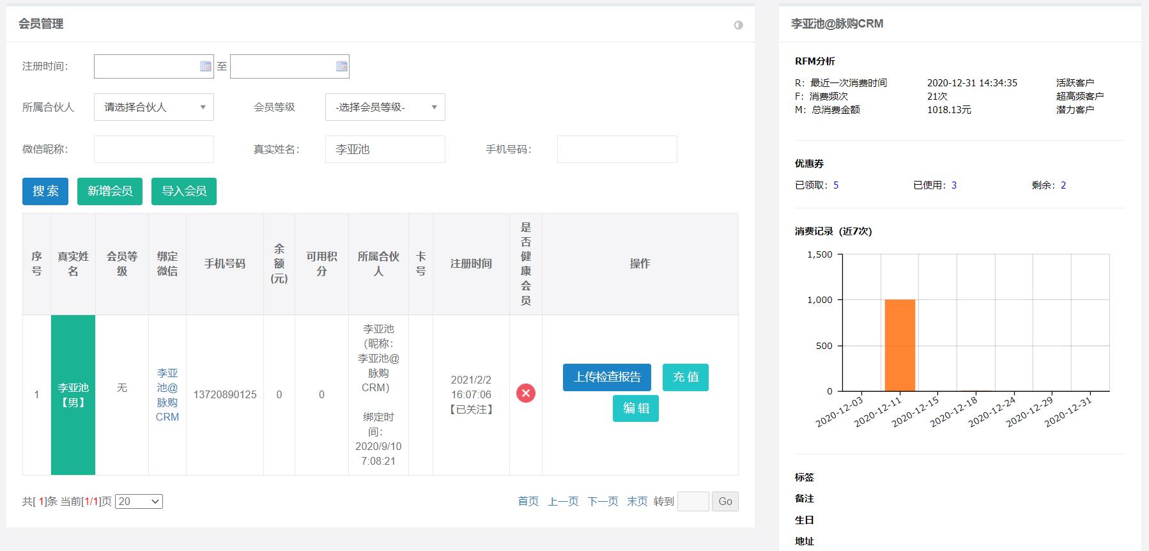The height and width of the screenshot is (551, 1149).
Task: Click the 新增会员 add member button
Action: coord(110,191)
